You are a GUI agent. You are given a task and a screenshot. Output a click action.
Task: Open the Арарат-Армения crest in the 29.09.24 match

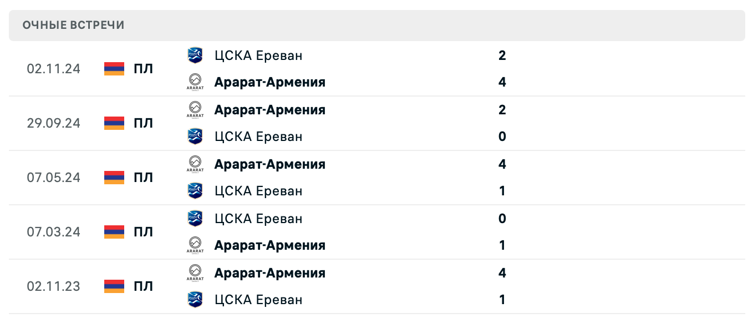click(x=195, y=108)
